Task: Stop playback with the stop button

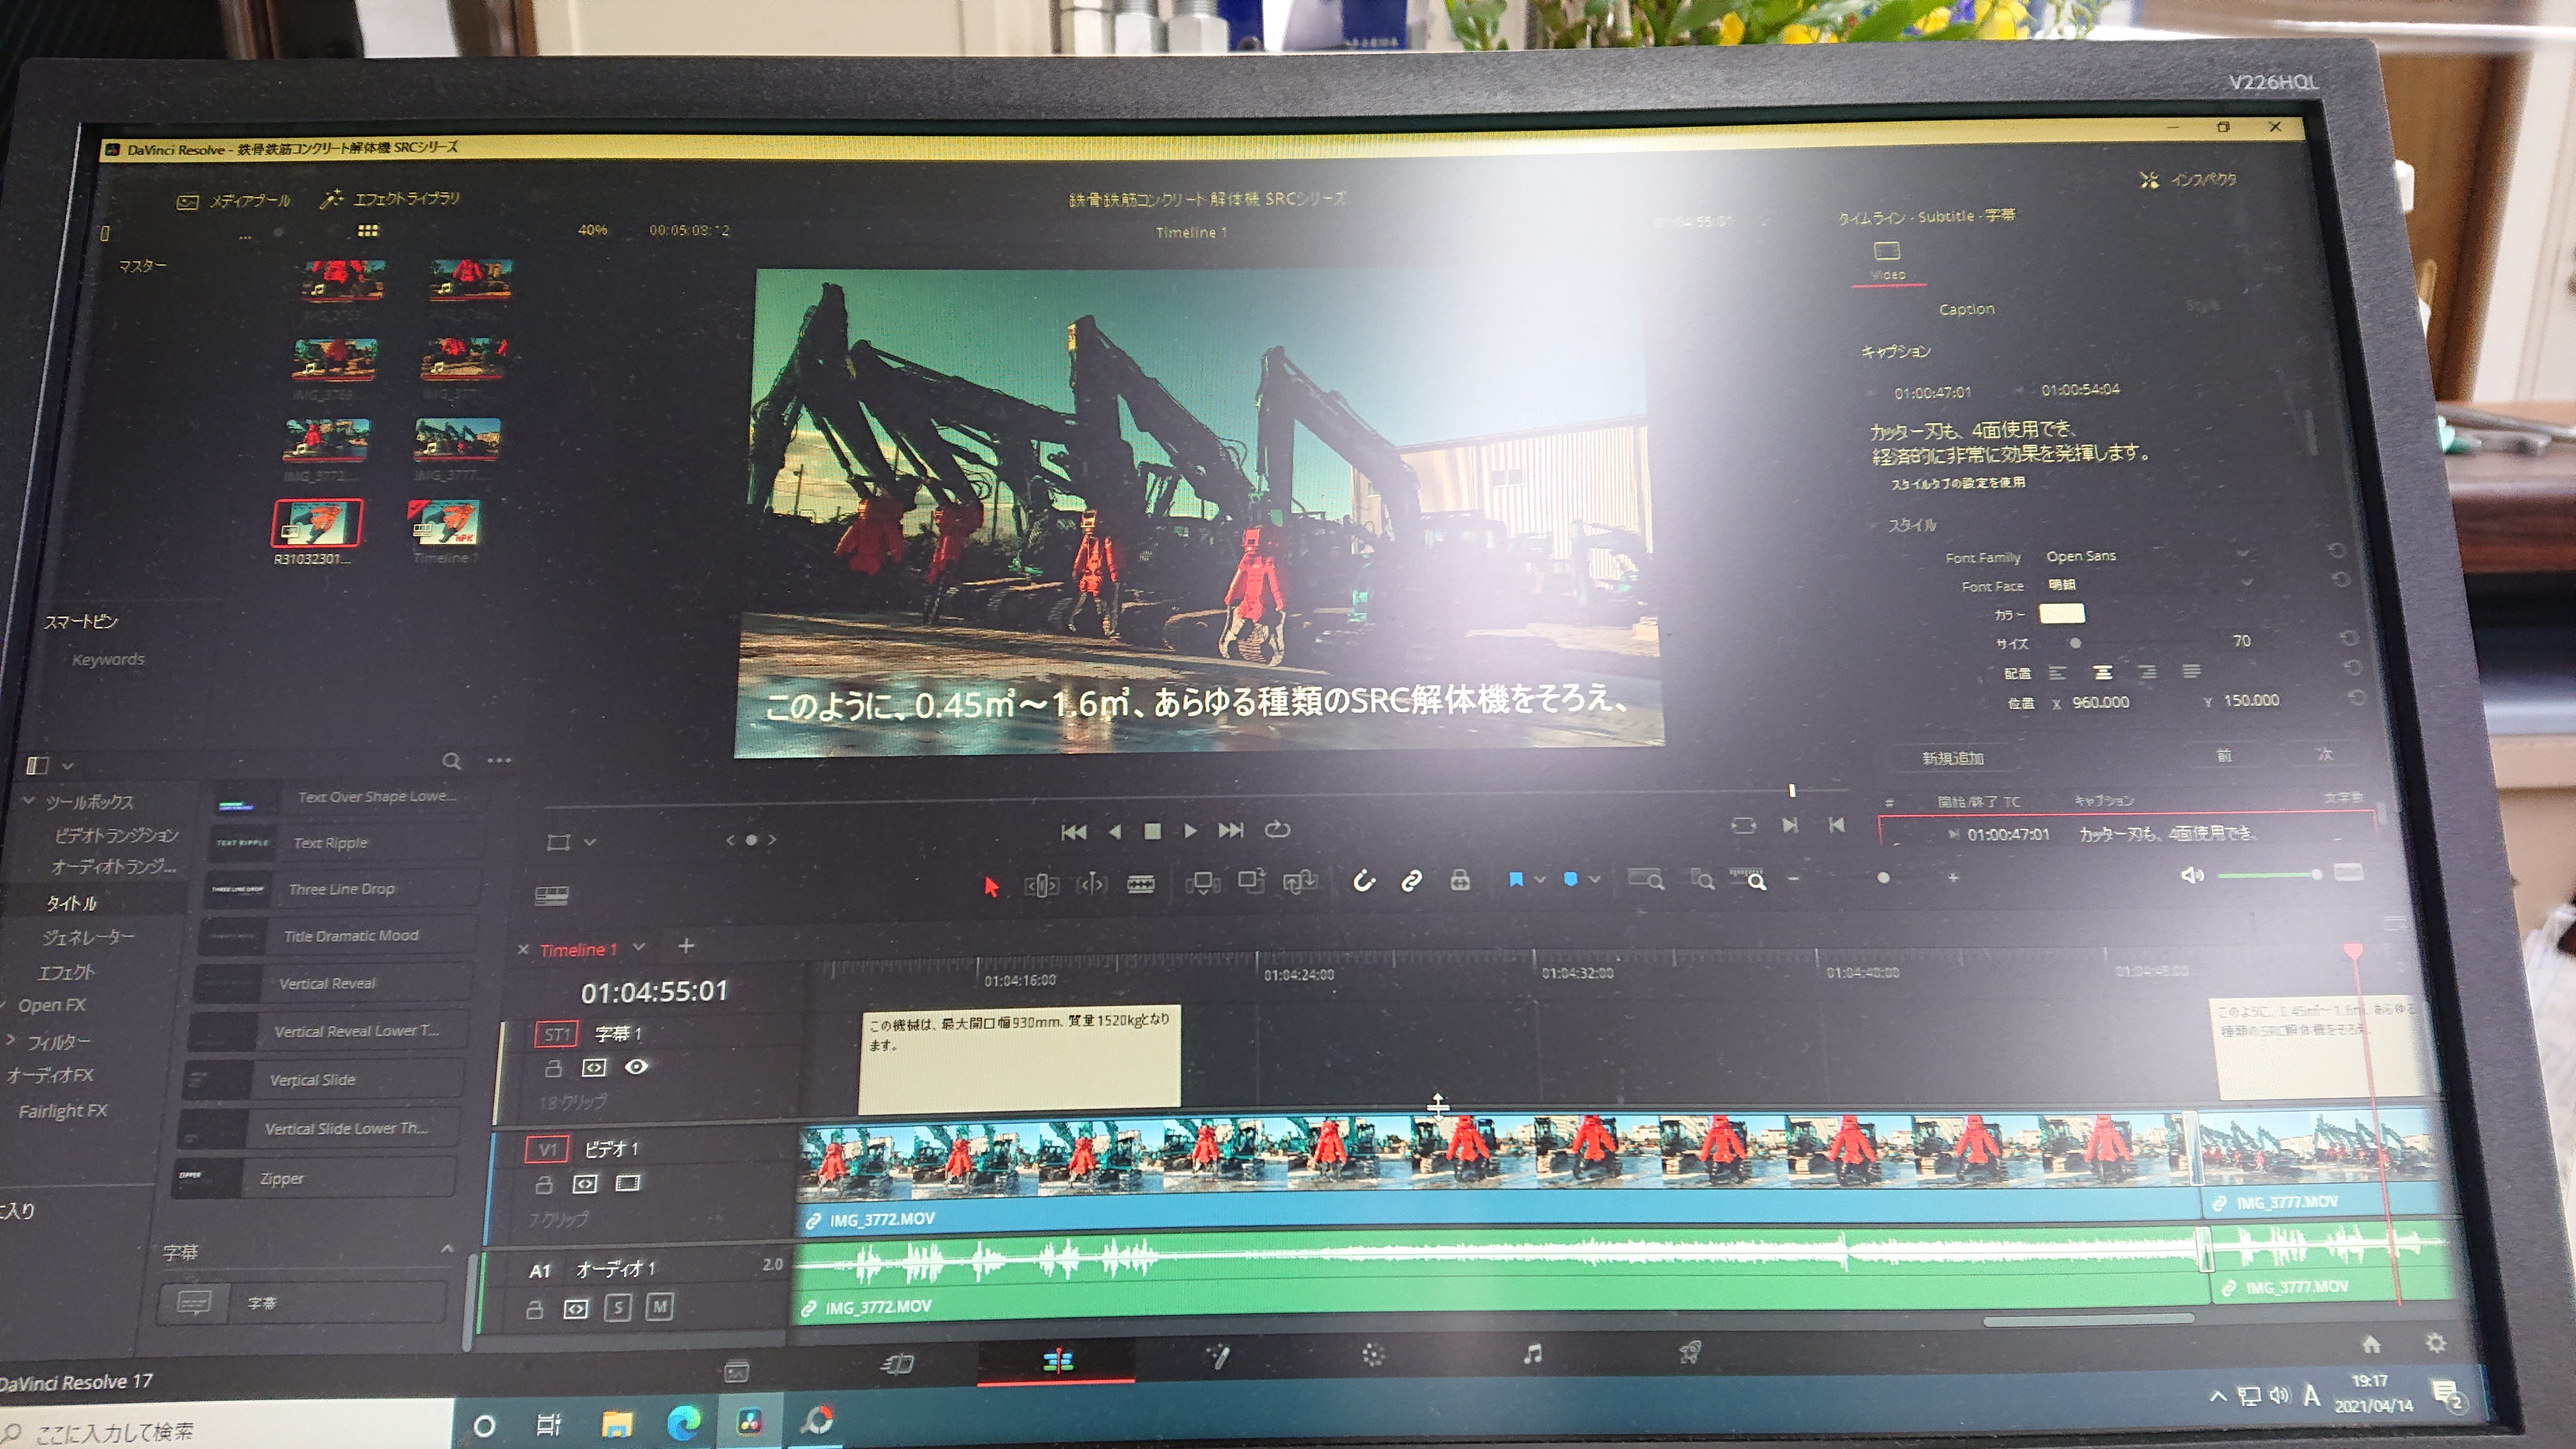Action: click(1152, 831)
